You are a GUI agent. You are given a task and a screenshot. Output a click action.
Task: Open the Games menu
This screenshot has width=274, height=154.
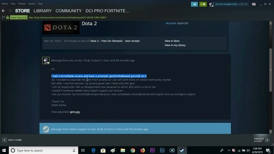(x=32, y=4)
